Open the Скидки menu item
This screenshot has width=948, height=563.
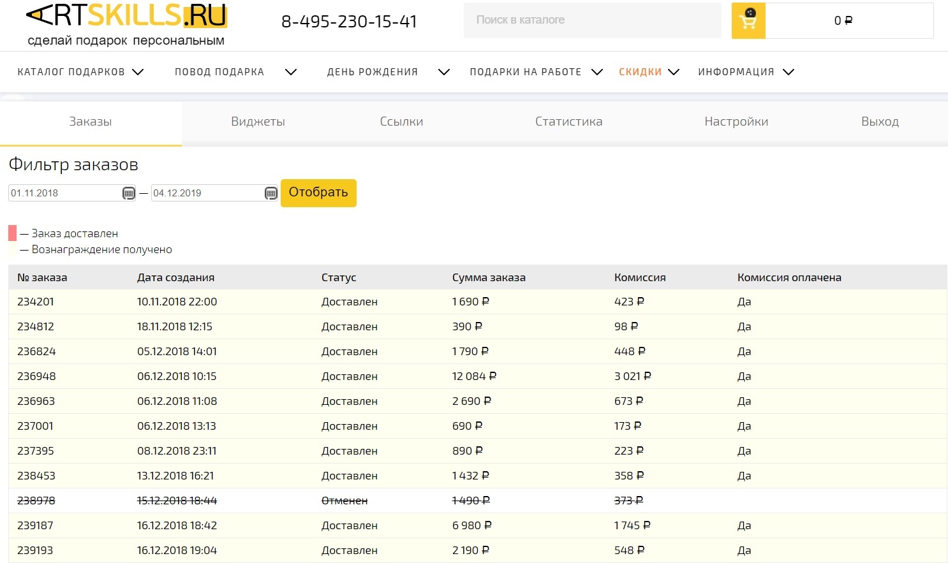click(641, 72)
